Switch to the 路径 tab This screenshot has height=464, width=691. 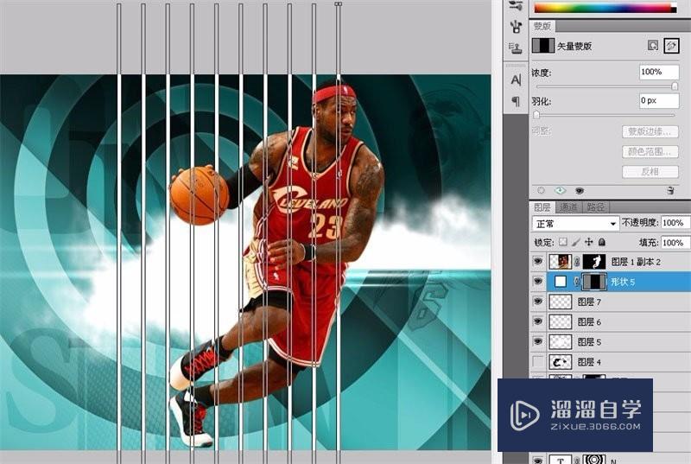tap(595, 207)
